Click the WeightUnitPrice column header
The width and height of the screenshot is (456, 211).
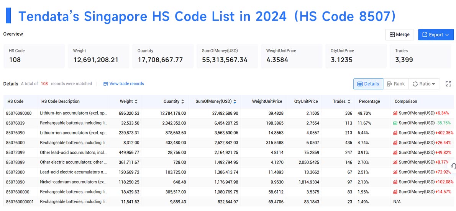267,102
